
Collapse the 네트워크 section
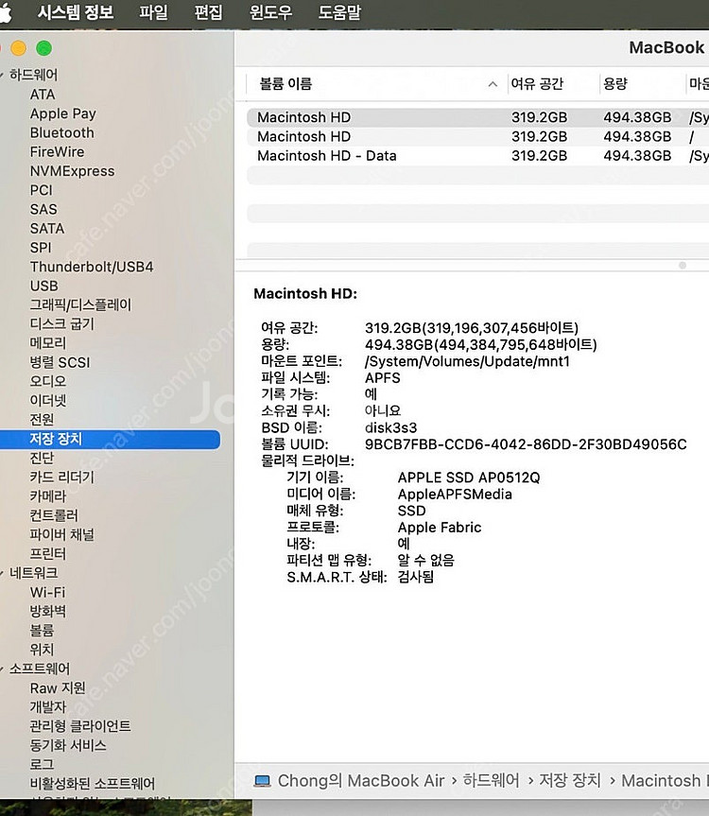pyautogui.click(x=2, y=573)
